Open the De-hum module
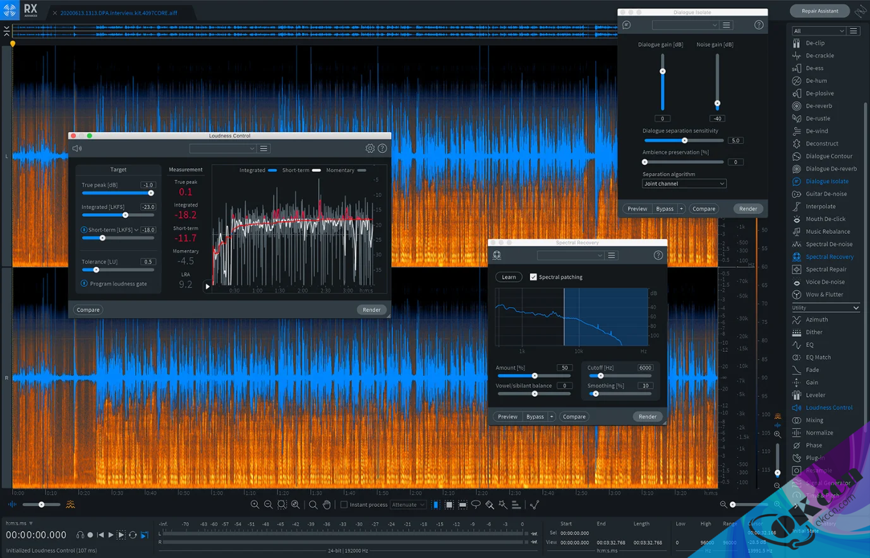 point(816,81)
